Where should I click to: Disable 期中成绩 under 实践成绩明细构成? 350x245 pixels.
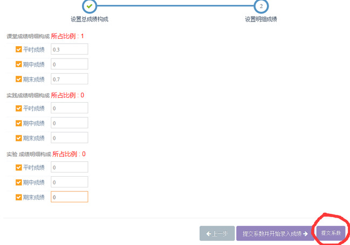[x=19, y=123]
